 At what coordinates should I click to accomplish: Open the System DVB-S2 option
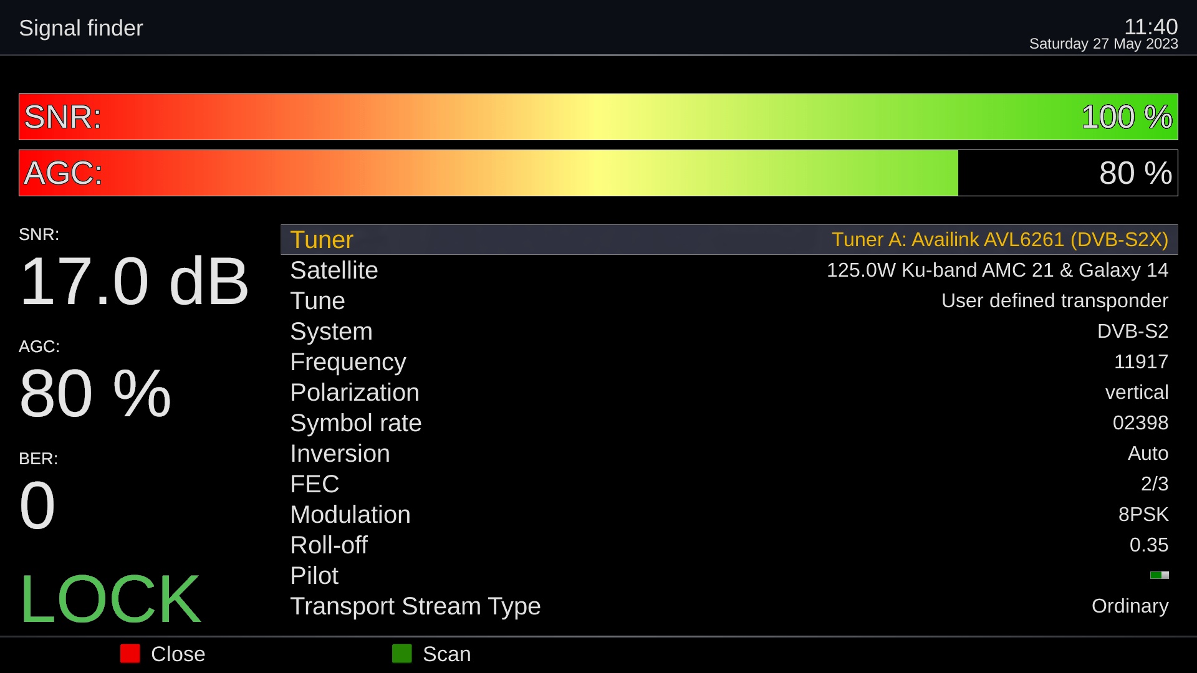[729, 331]
